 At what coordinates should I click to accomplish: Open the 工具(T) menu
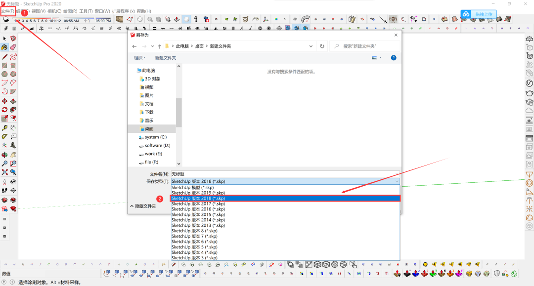[x=86, y=11]
